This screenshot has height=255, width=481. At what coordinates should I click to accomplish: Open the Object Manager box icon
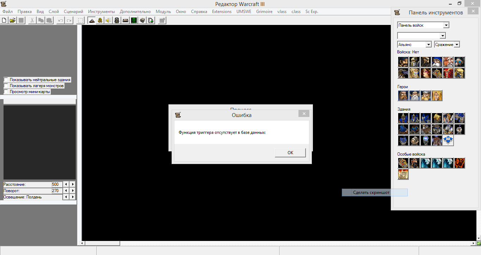(142, 20)
